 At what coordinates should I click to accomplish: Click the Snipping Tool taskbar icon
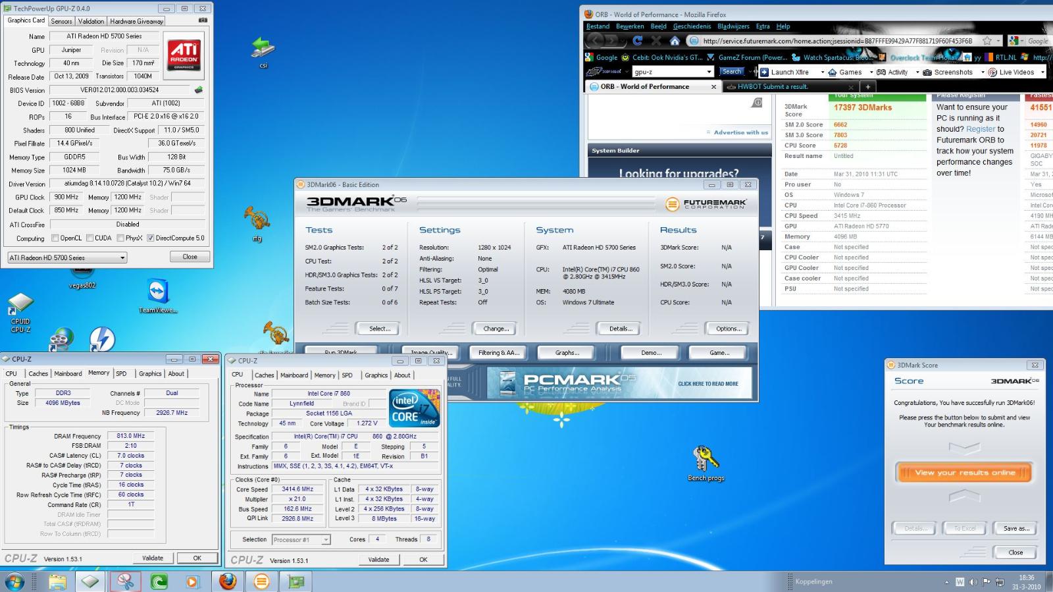pos(125,581)
